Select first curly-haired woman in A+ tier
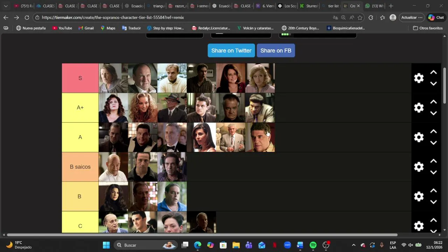This screenshot has width=448, height=252. pos(113,107)
